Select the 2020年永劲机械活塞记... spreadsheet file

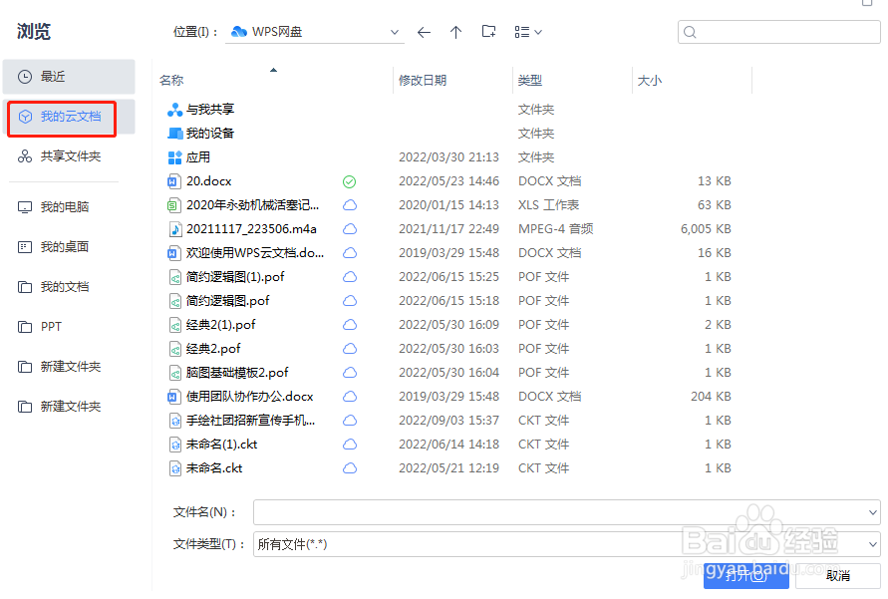coord(252,205)
